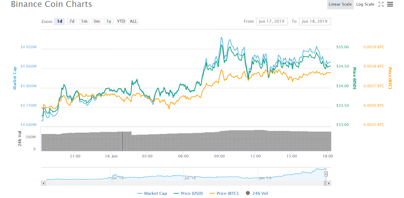Click the Binance Coin Charts heading
Screen dimensions: 404x198
51,4
